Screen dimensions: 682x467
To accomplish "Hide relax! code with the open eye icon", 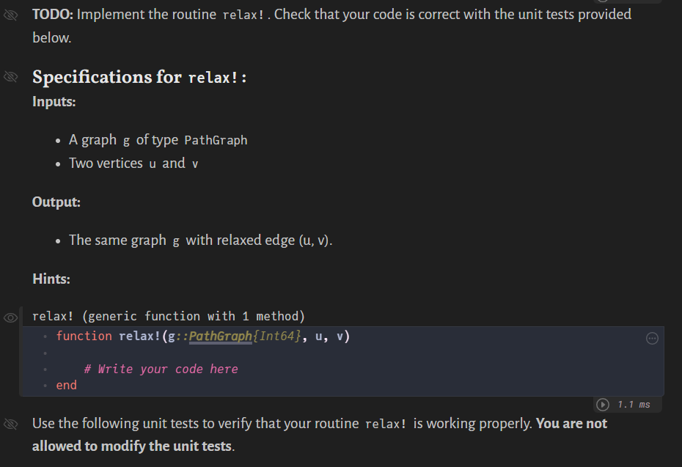I will coord(10,317).
